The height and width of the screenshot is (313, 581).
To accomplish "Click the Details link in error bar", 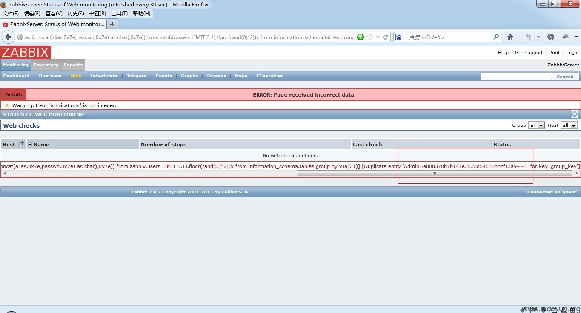I will click(14, 95).
